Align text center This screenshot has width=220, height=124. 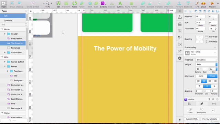point(204,81)
